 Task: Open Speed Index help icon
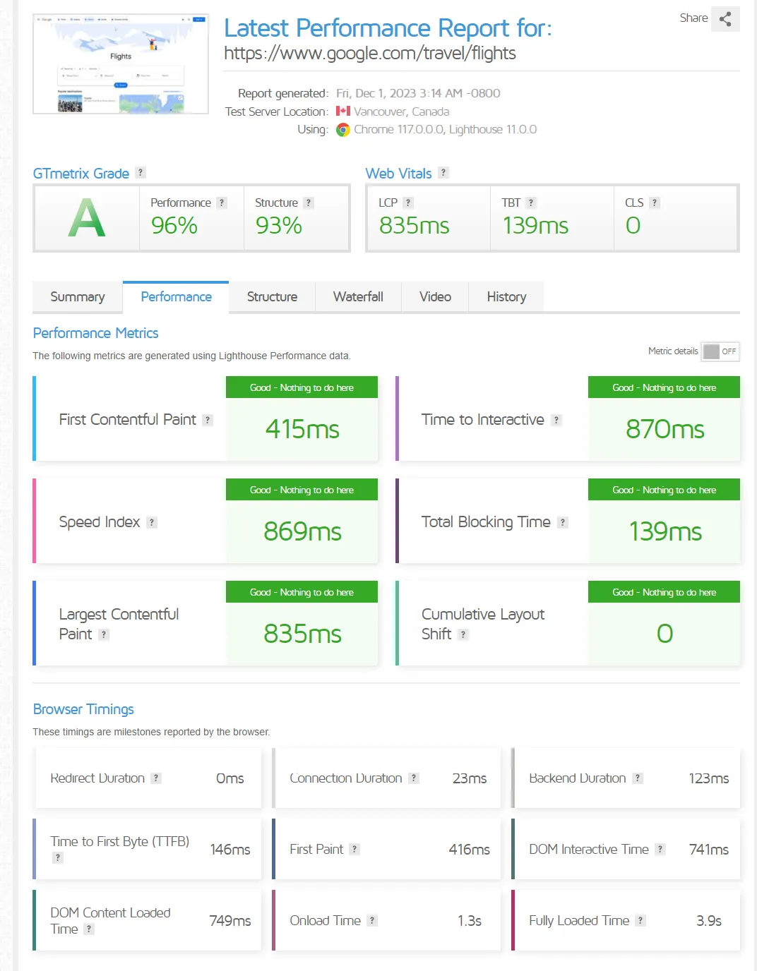click(x=152, y=522)
